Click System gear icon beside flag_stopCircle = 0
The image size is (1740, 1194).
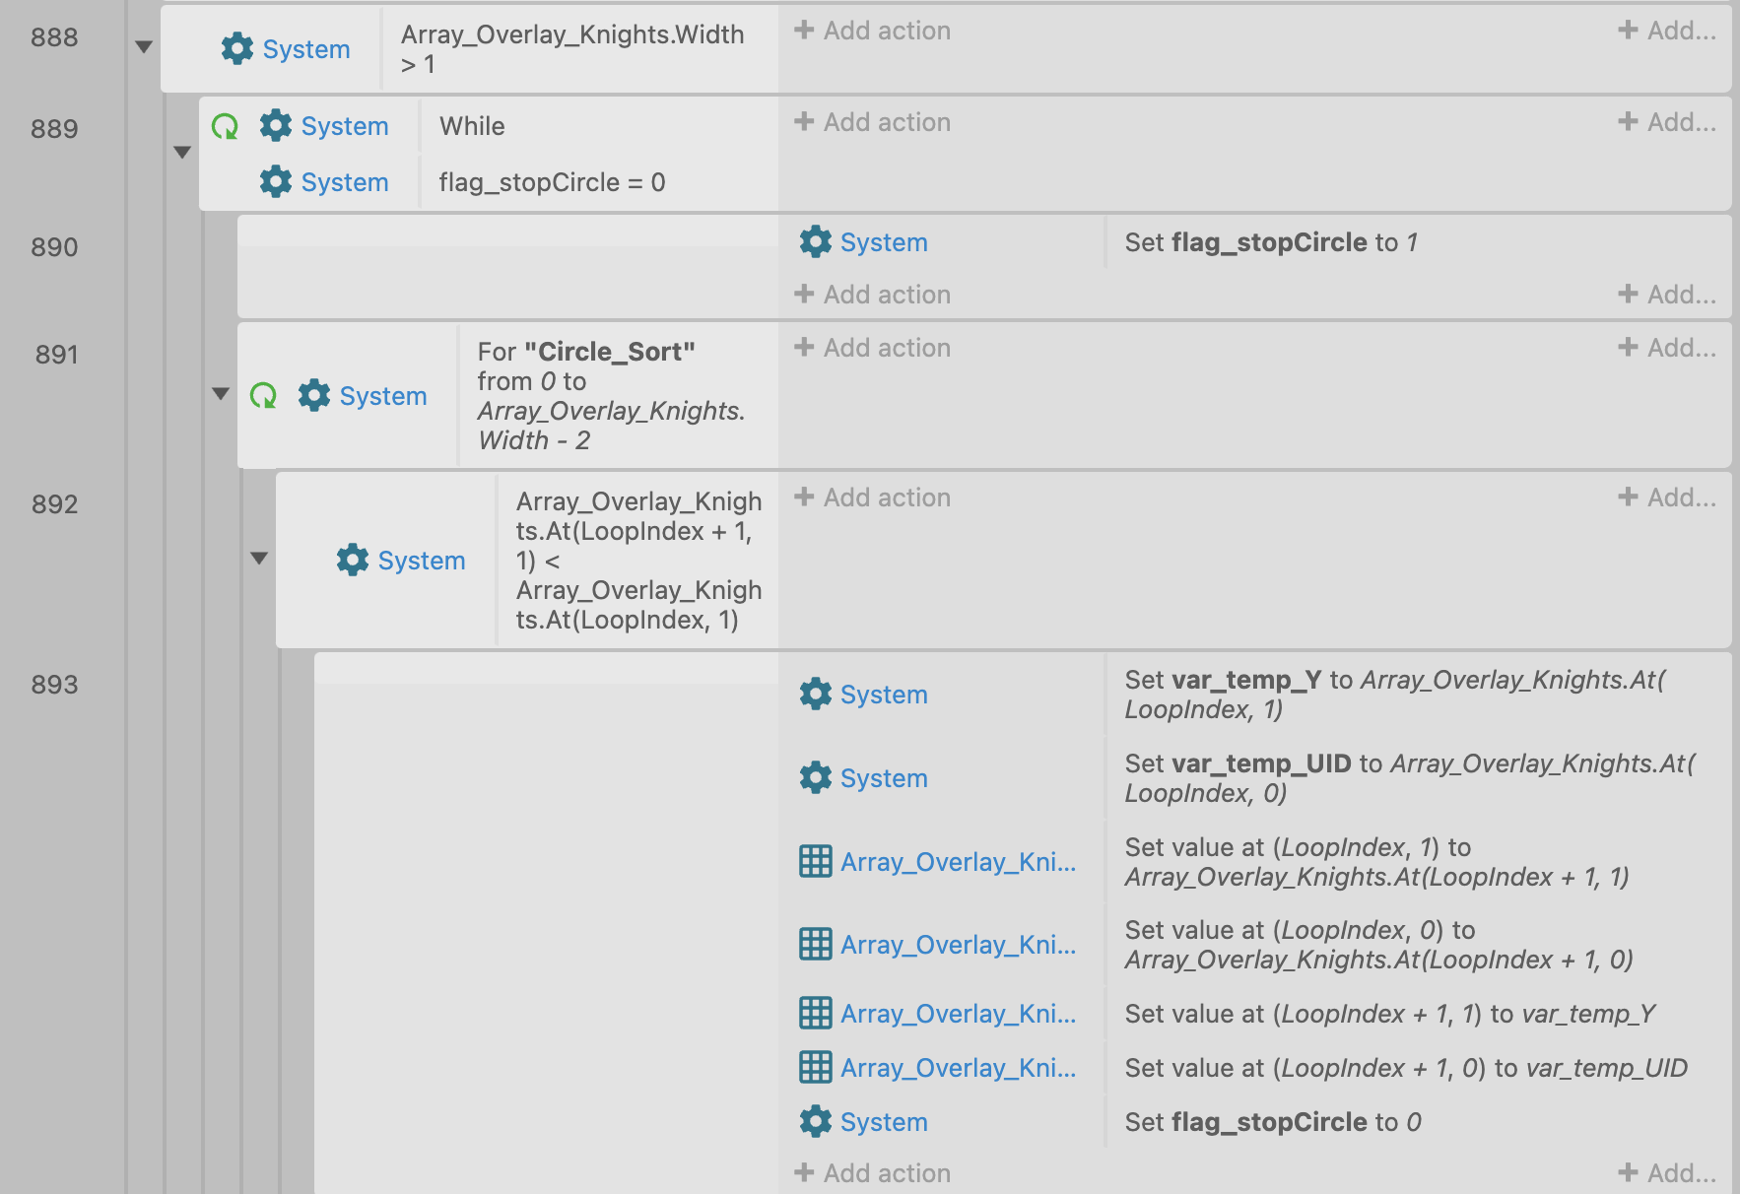275,181
